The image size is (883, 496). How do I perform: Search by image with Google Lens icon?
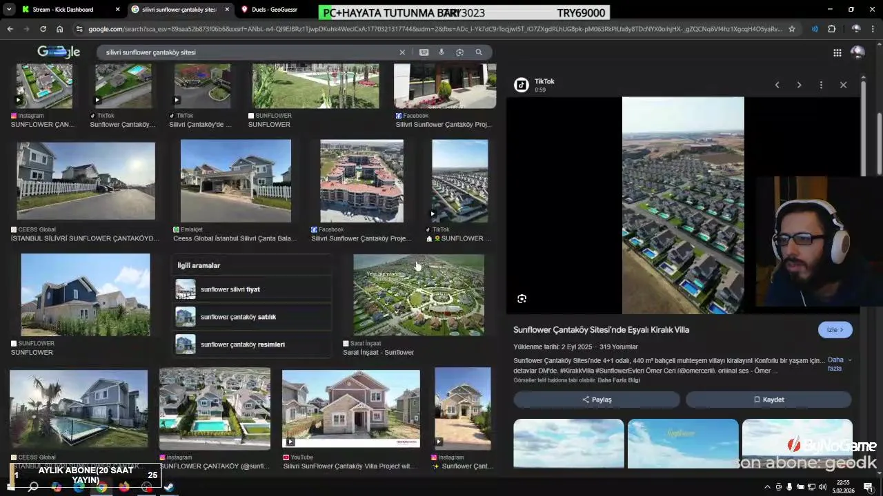460,52
